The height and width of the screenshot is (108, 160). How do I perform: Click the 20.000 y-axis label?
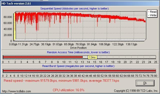tap(8, 35)
